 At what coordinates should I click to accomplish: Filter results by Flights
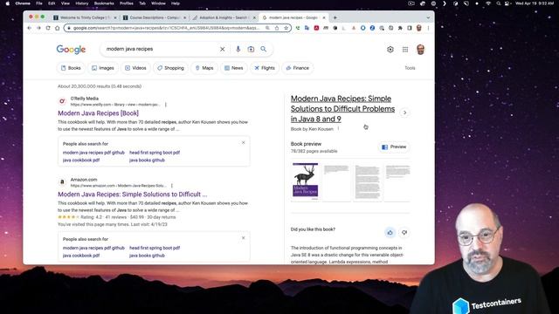(x=264, y=68)
